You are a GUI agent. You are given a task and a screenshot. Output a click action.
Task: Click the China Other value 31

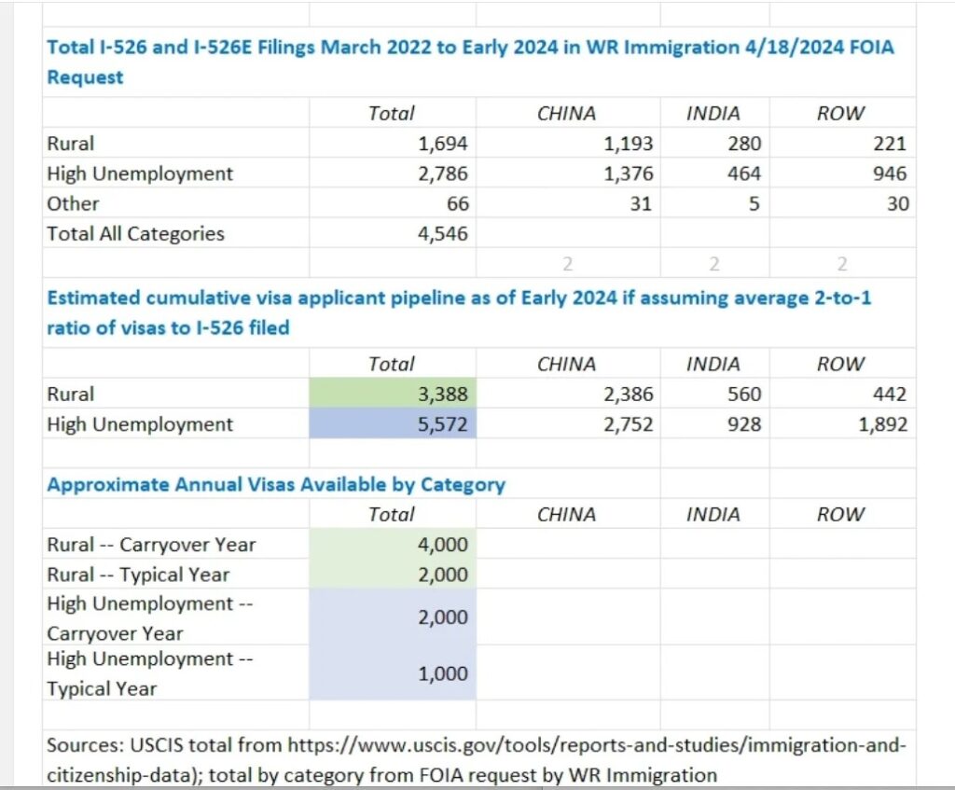pos(641,203)
